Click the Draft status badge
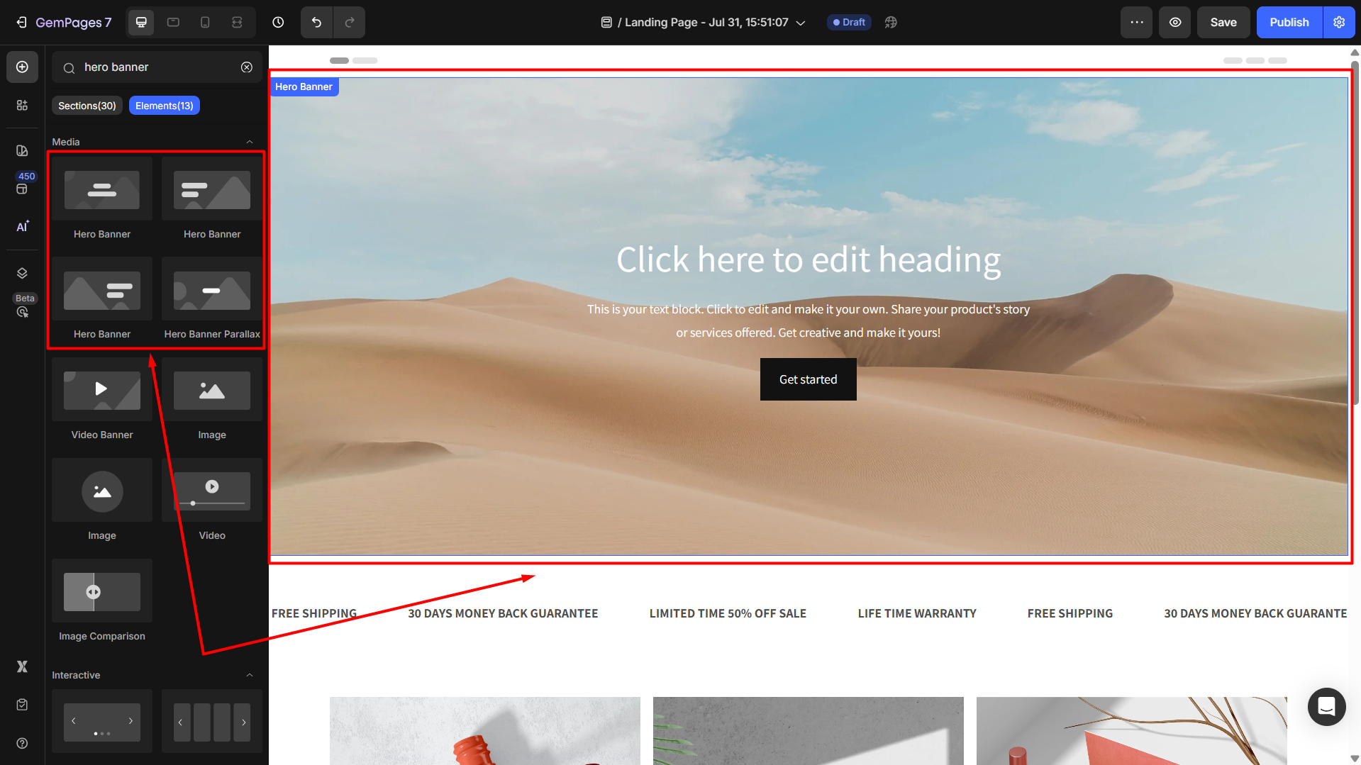 point(849,23)
